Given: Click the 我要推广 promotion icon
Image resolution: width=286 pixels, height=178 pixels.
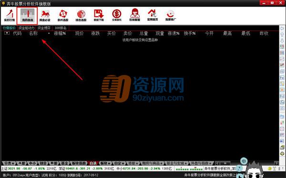Looking at the screenshot, I should point(171,16).
